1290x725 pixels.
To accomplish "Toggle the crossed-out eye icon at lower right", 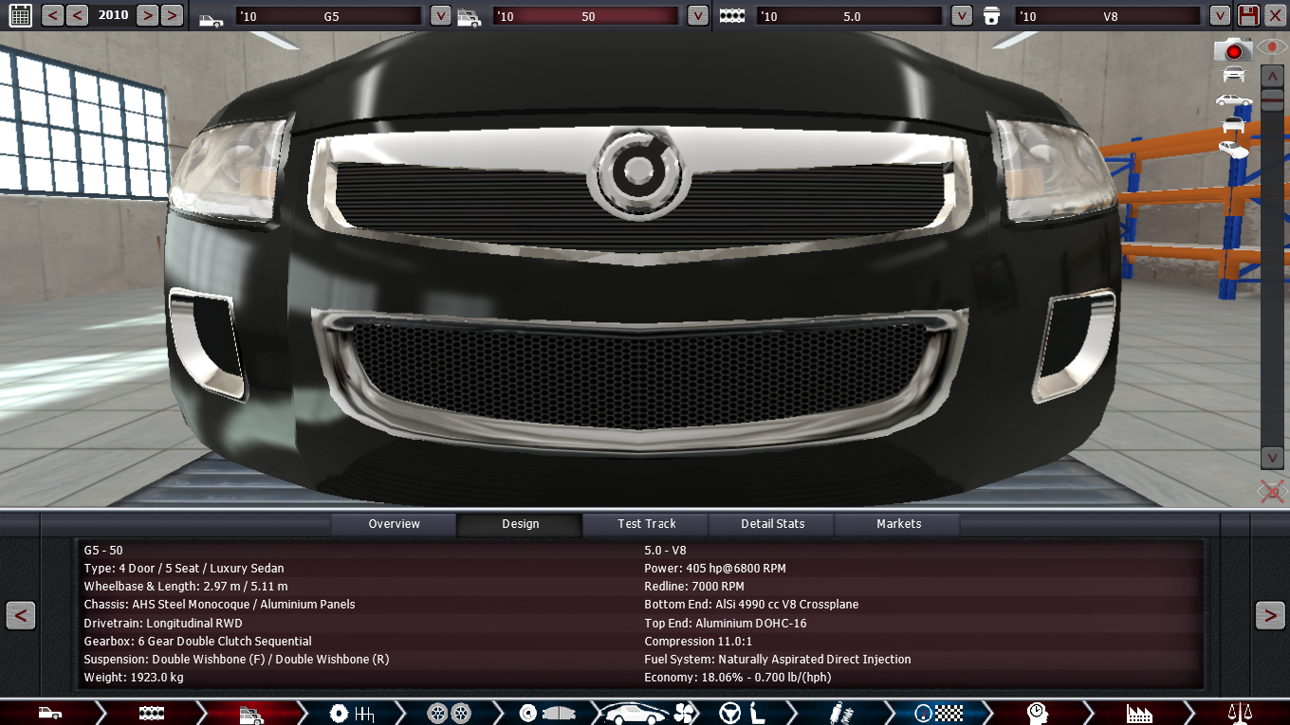I will (x=1271, y=491).
